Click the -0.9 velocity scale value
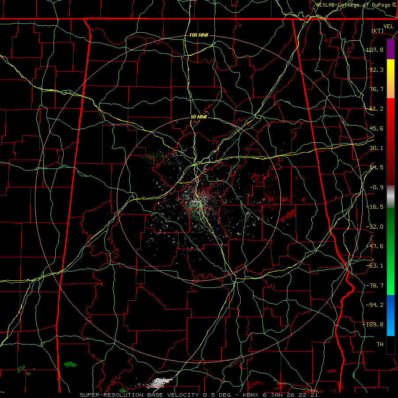This screenshot has height=398, width=398. [x=376, y=188]
